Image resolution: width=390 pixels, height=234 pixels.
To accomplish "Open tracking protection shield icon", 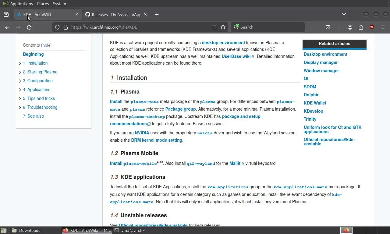I will point(57,27).
